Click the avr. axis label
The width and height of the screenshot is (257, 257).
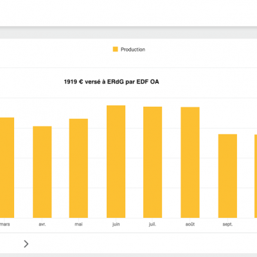[42, 224]
